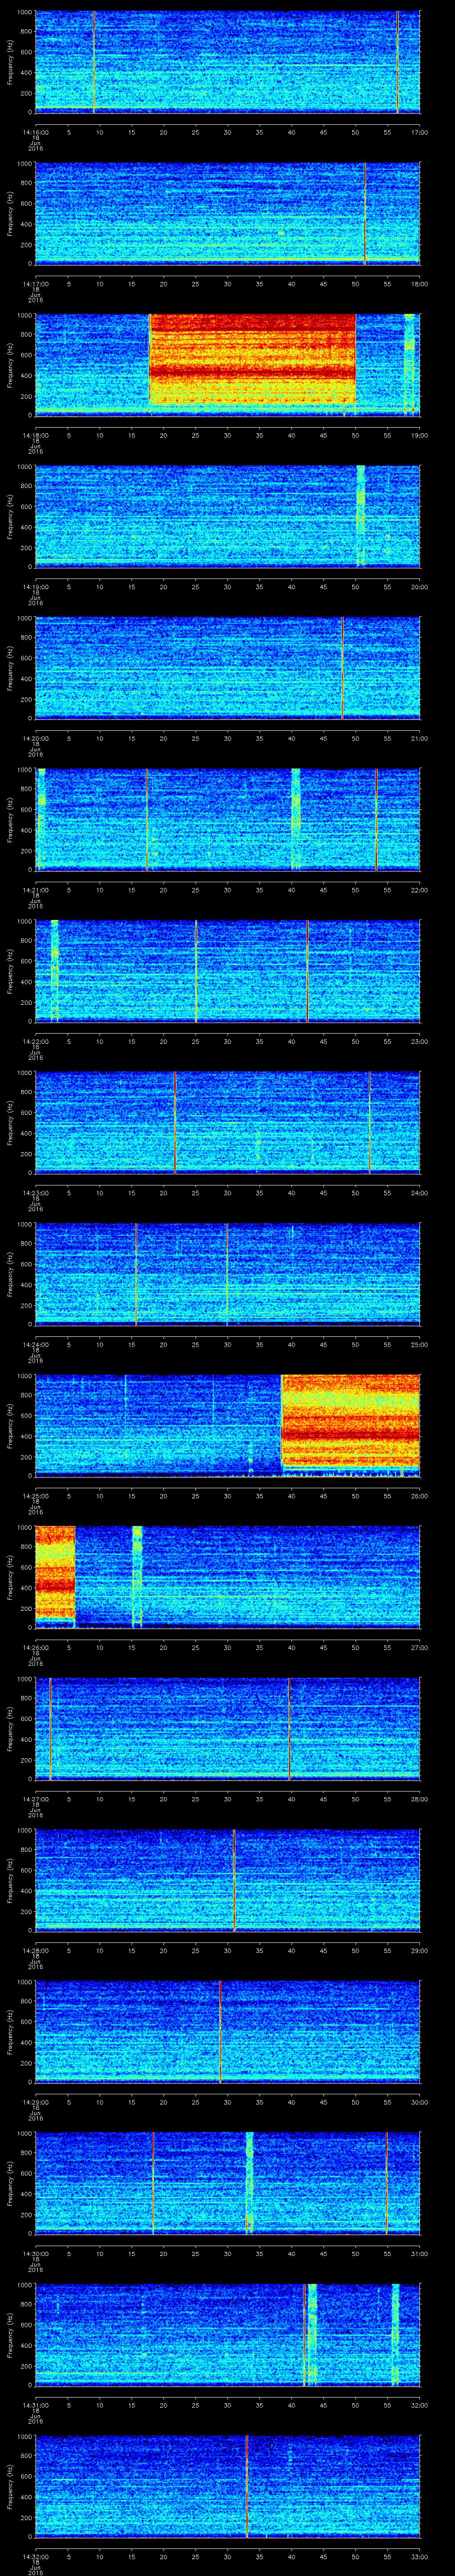Click the 14:27:00 start time label
455x2576 pixels.
(35, 1799)
